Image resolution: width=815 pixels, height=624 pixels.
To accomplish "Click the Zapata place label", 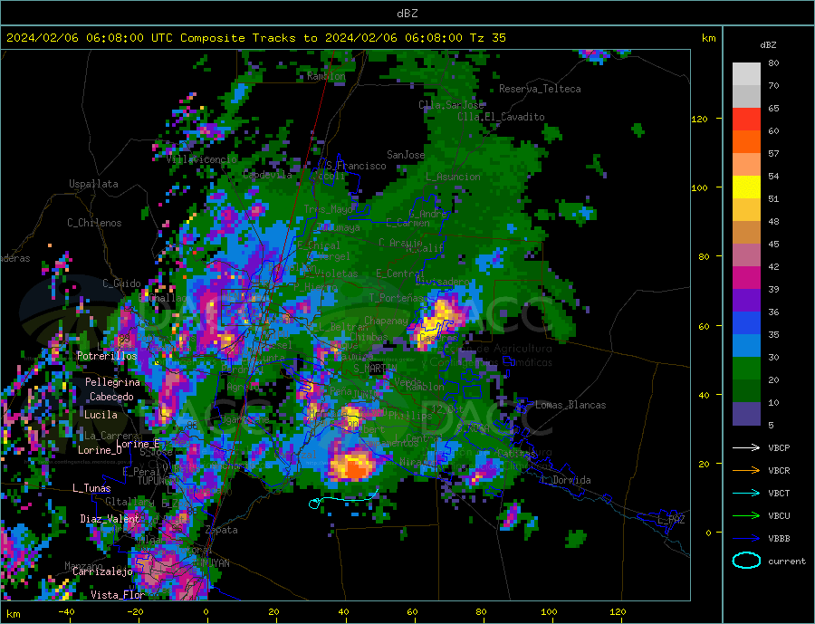I will coord(222,530).
